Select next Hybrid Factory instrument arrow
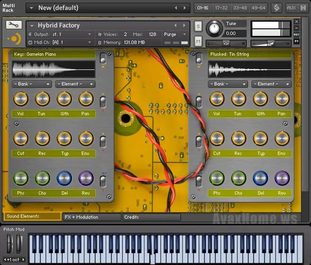The image size is (311, 265). (184, 26)
